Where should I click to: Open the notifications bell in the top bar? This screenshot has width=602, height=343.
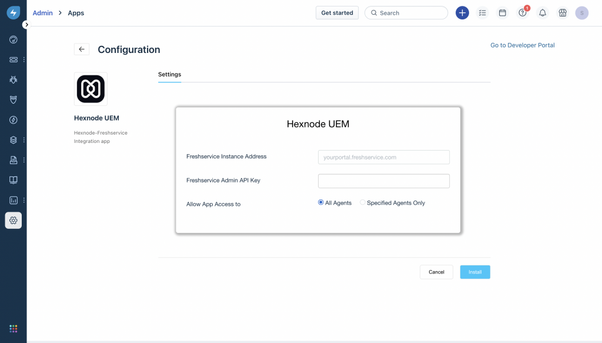[x=542, y=12]
